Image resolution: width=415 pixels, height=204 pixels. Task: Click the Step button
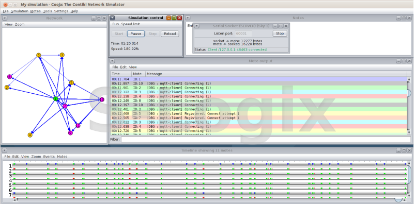click(152, 34)
